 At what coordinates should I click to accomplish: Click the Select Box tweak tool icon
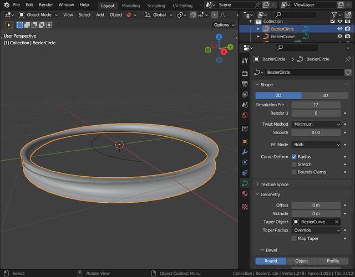pos(9,25)
